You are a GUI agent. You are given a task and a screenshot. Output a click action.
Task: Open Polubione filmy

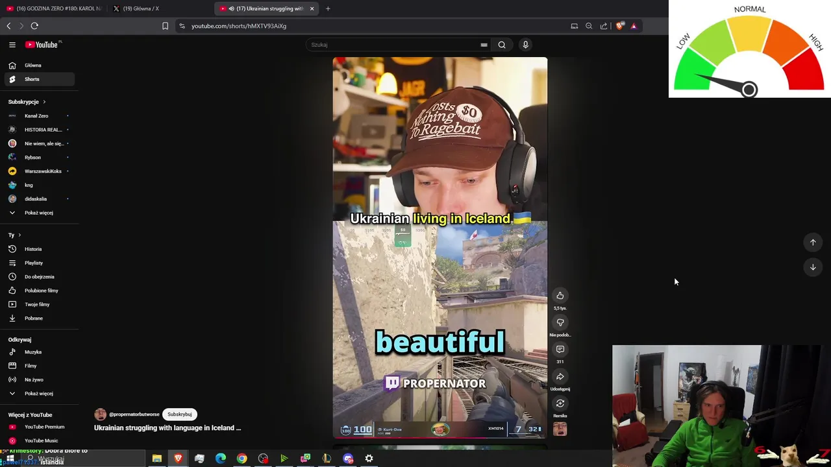pyautogui.click(x=39, y=291)
